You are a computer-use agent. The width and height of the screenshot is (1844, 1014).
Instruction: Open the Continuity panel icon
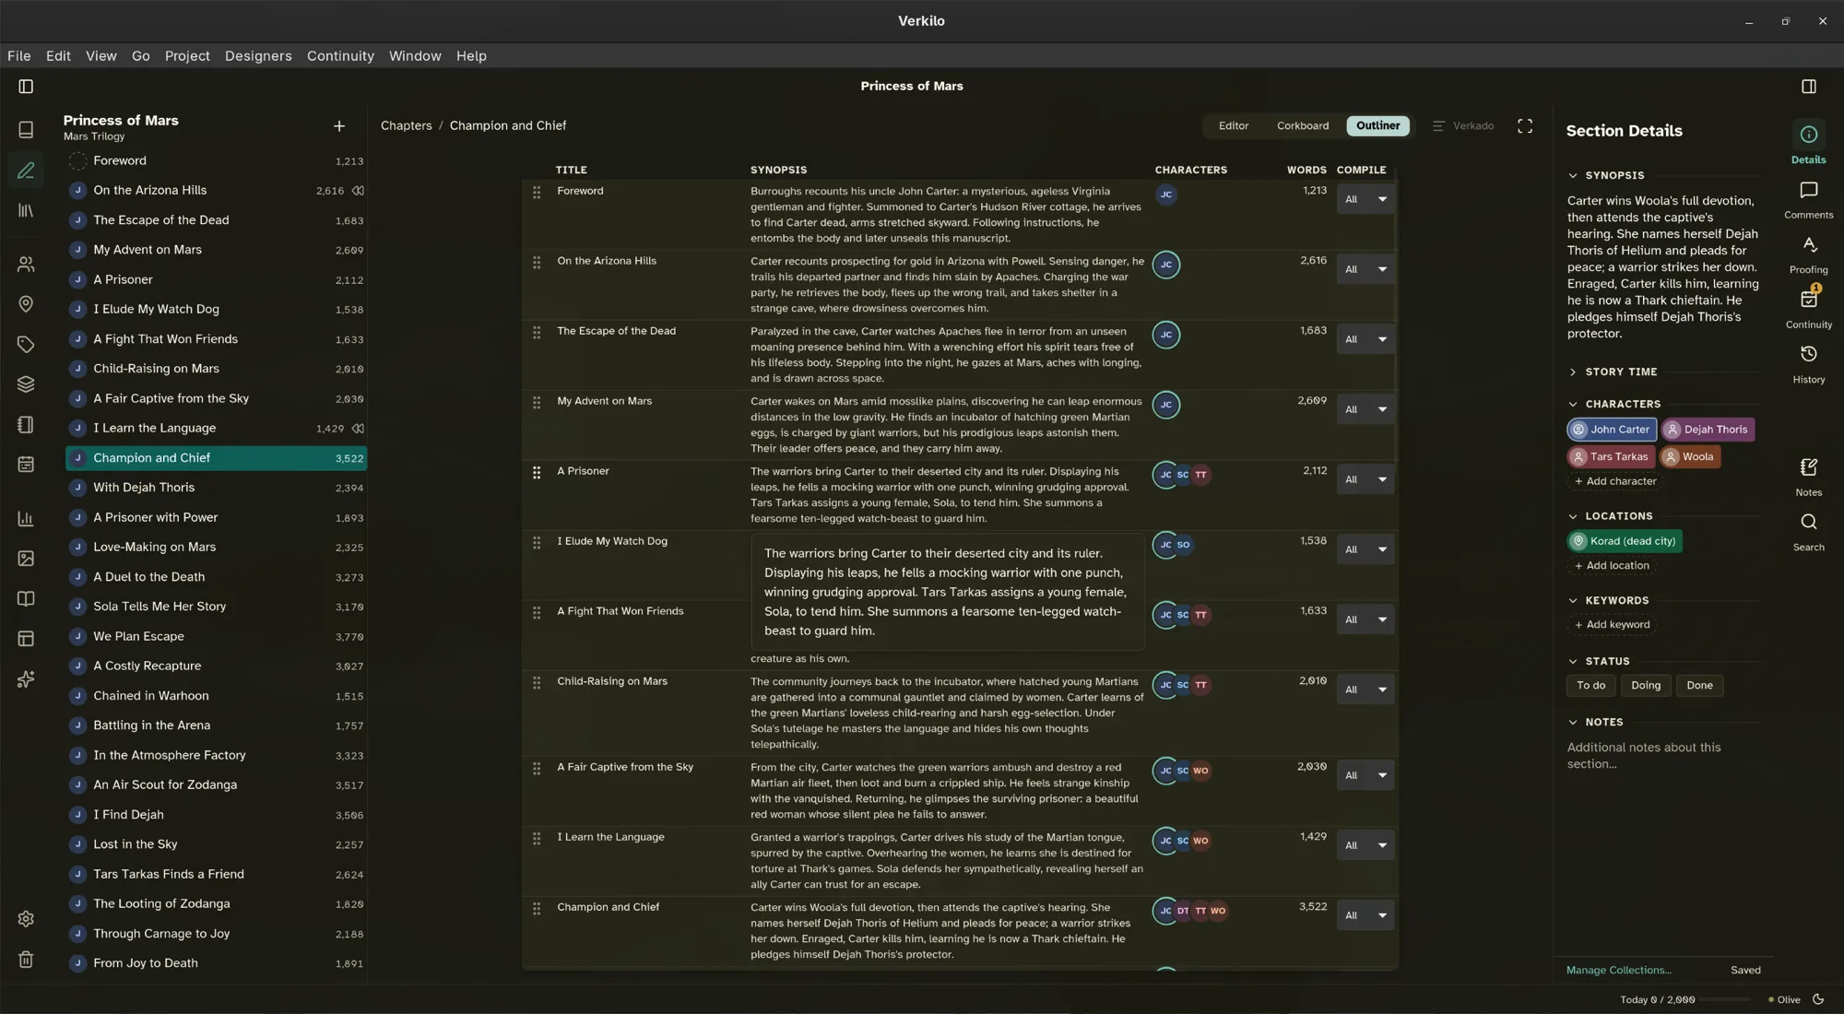[1809, 309]
